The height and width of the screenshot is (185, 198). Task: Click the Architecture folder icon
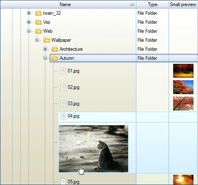pos(55,49)
